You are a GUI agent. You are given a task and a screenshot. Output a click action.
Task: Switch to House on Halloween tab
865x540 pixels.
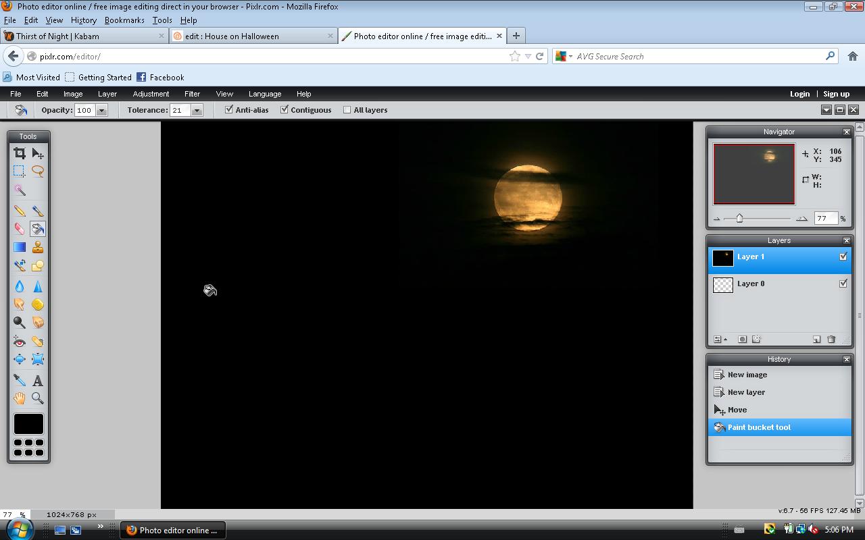coord(253,36)
